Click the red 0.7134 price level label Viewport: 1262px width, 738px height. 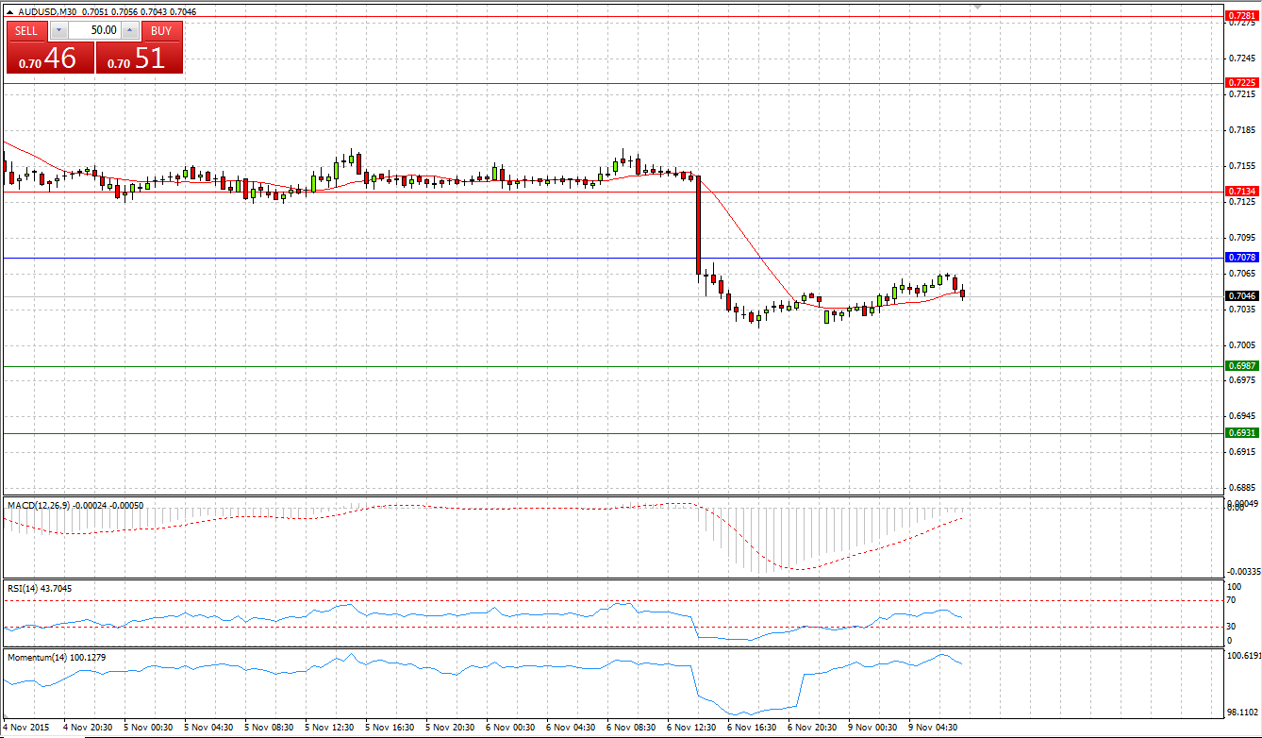pos(1242,192)
